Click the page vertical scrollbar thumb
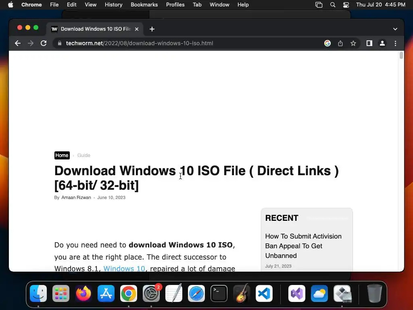The height and width of the screenshot is (310, 413). pos(401,55)
